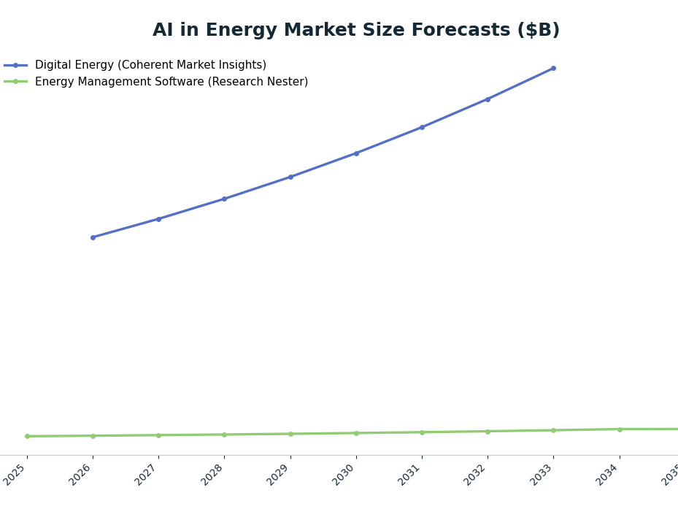This screenshot has width=678, height=509.
Task: Click the 2025 x-axis label
Action: click(x=15, y=475)
